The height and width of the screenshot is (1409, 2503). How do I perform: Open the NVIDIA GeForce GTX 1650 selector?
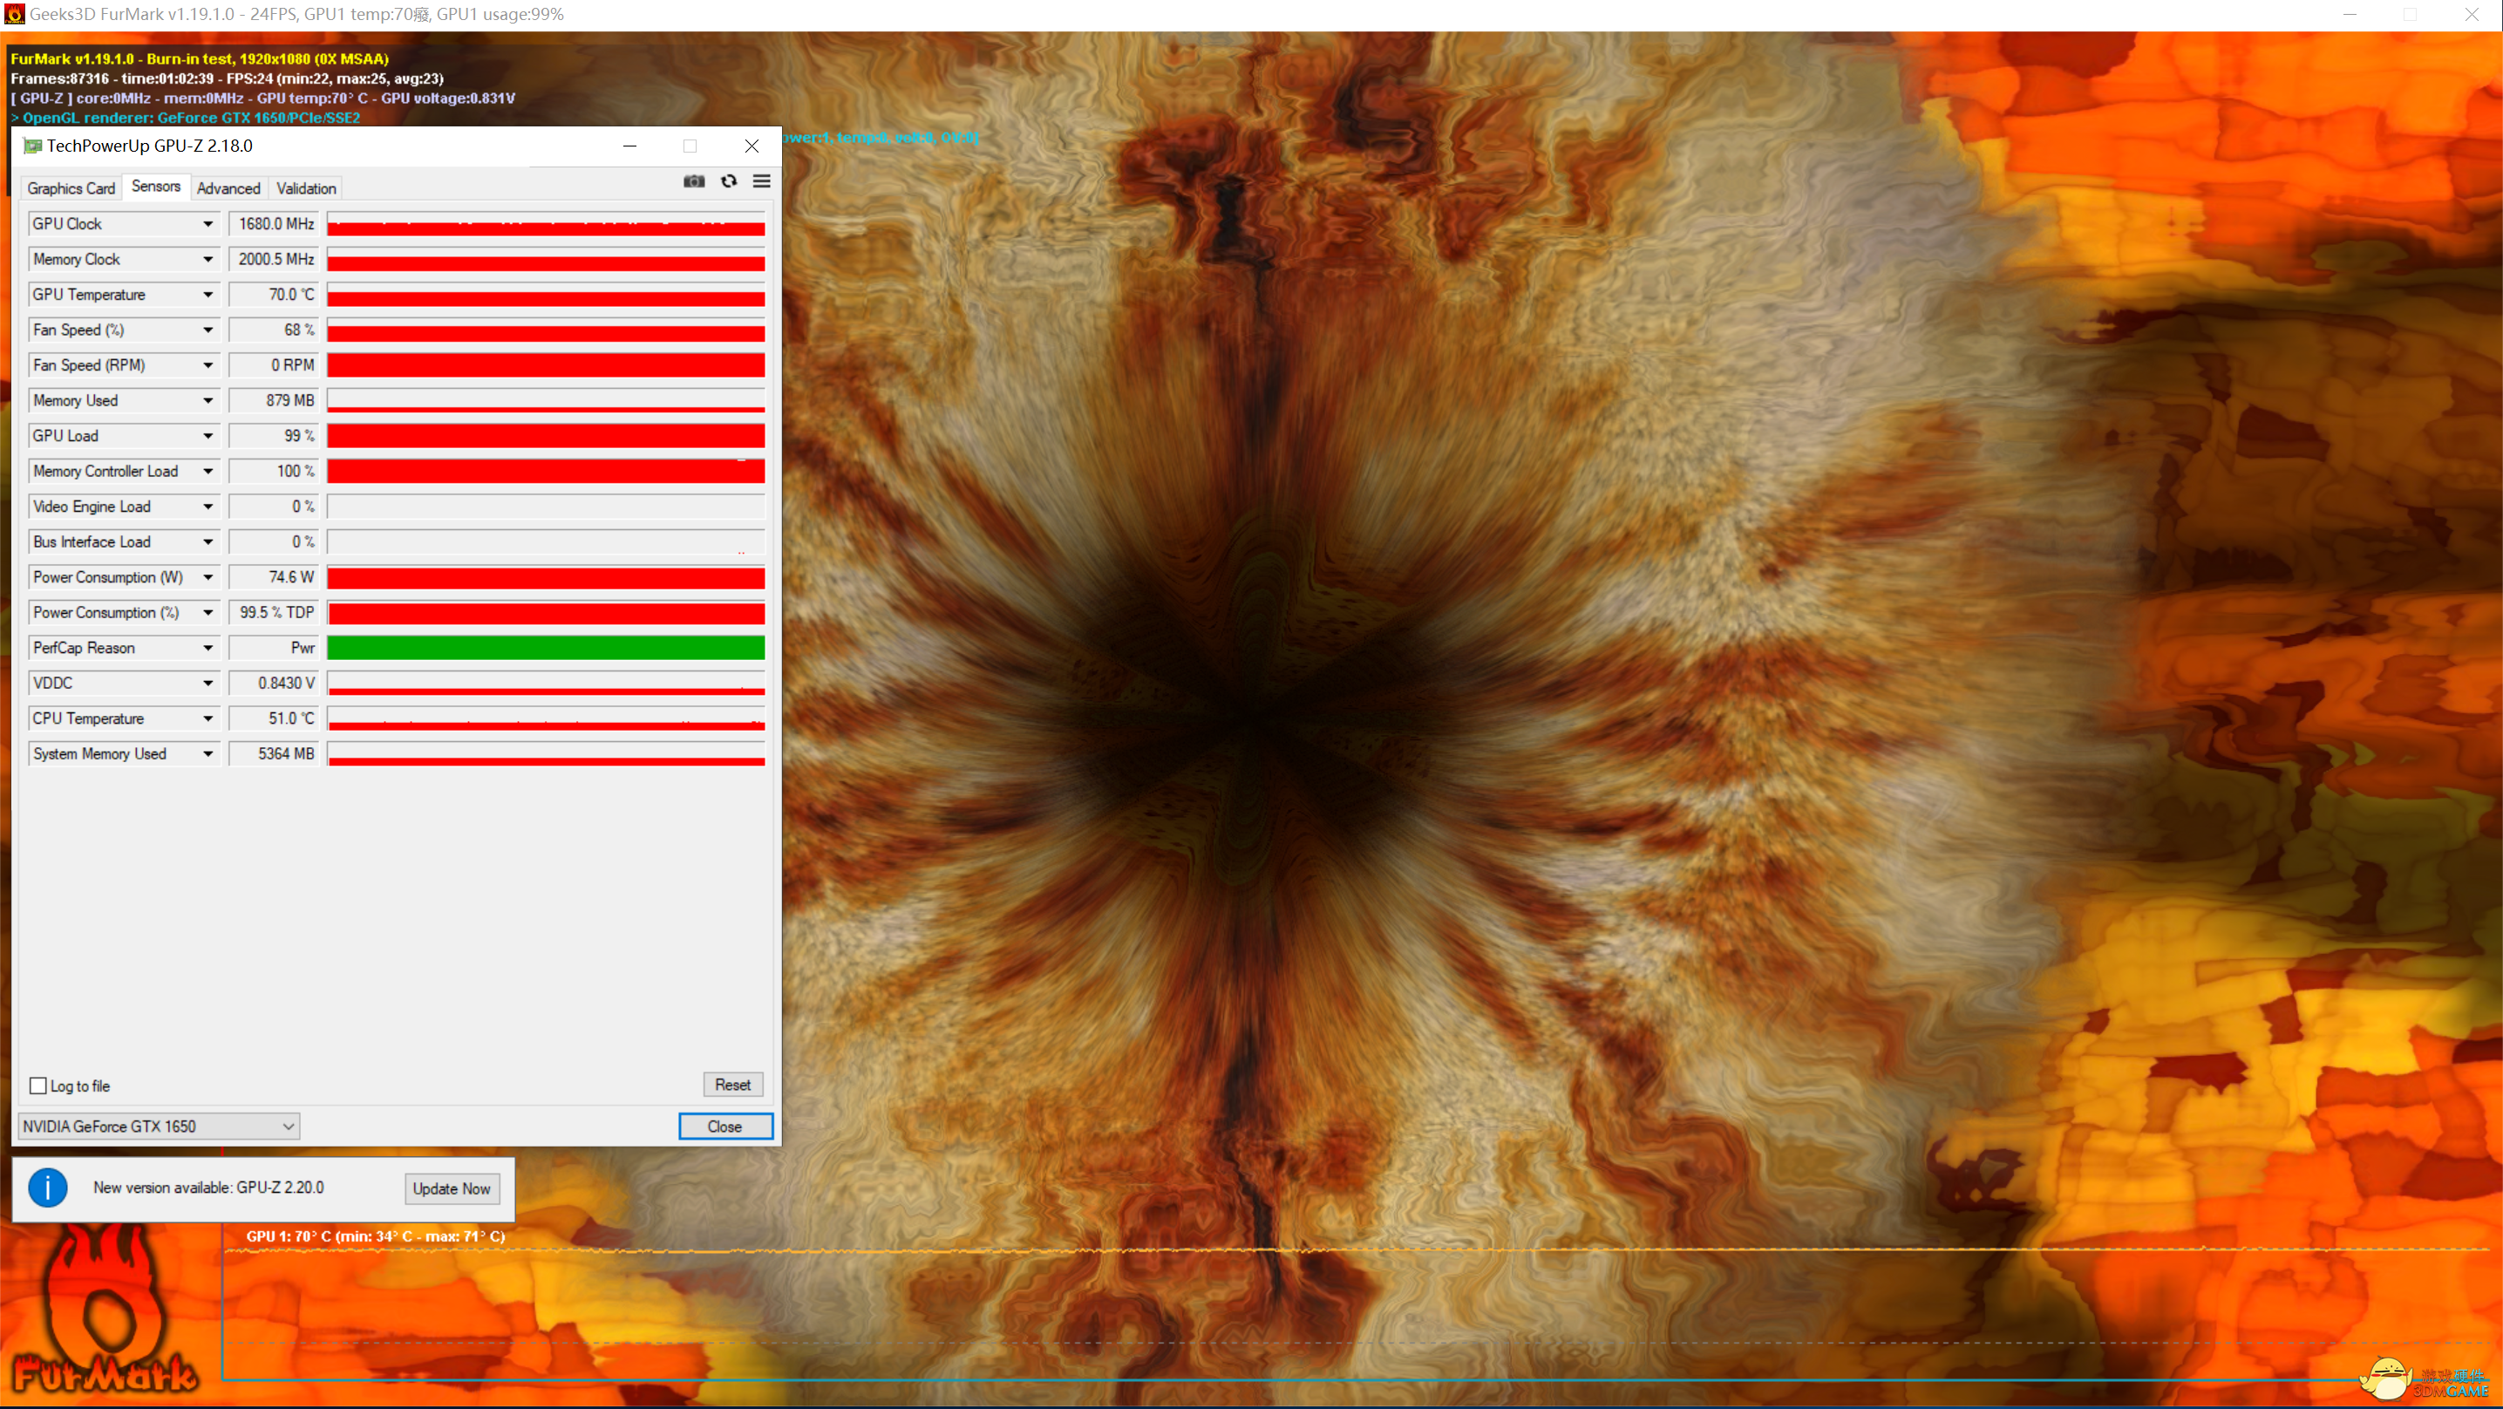pos(159,1127)
